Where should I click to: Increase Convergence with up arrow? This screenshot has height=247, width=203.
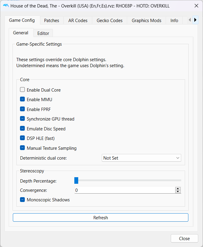click(x=178, y=189)
